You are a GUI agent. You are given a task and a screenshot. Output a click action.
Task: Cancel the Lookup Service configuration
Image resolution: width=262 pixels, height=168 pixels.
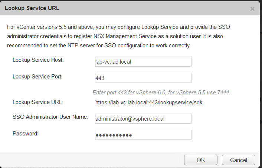238,160
